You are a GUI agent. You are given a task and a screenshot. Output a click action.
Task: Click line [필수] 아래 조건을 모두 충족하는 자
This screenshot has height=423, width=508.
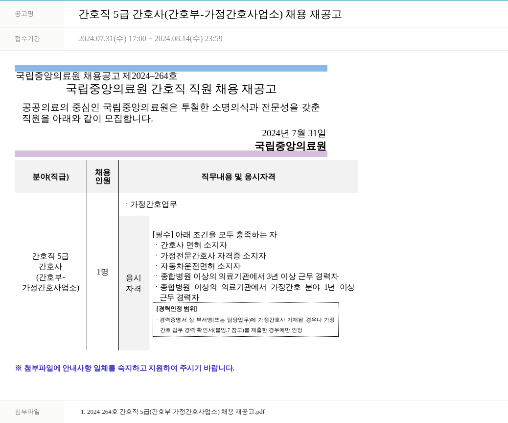pos(214,234)
